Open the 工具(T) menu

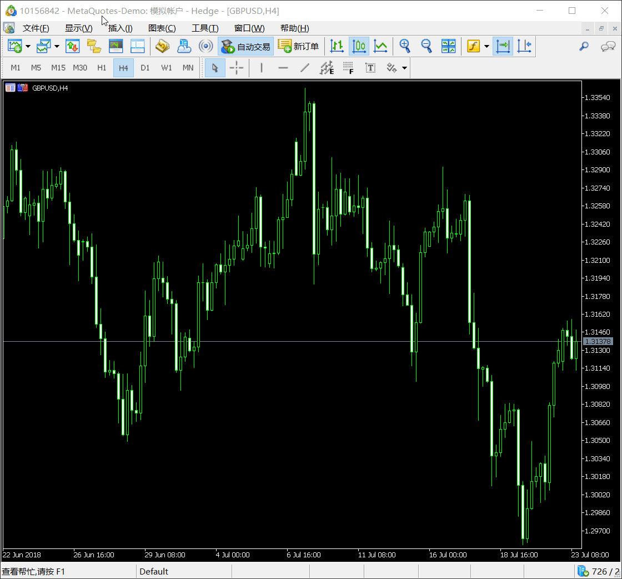pyautogui.click(x=205, y=28)
